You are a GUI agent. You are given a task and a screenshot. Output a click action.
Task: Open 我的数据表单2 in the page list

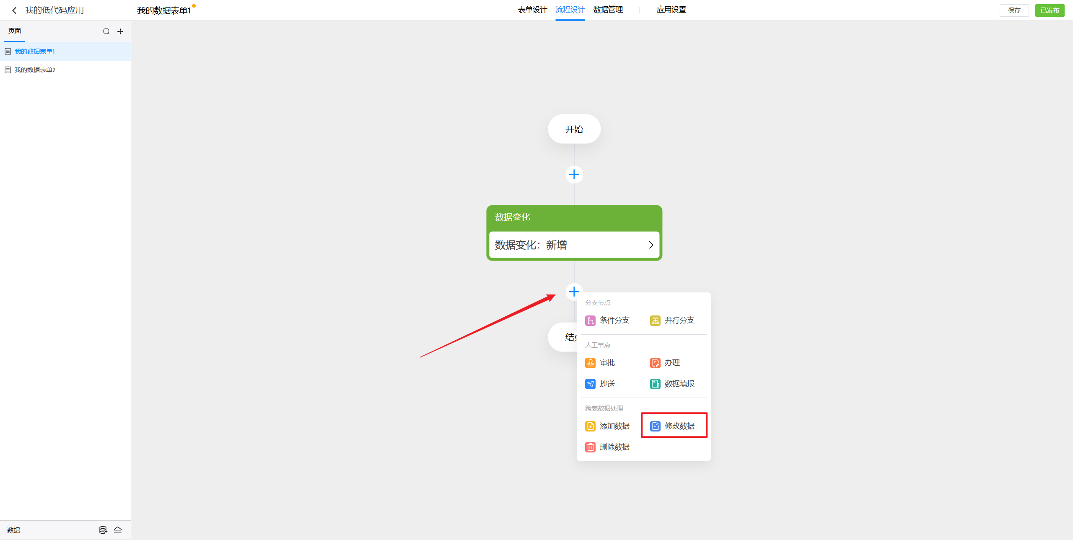(x=35, y=70)
